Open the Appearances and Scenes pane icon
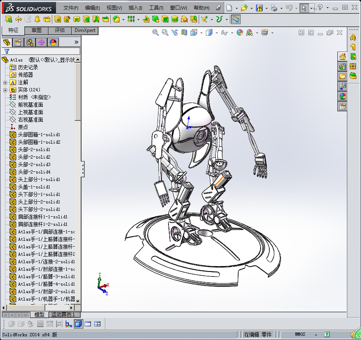 (x=342, y=96)
